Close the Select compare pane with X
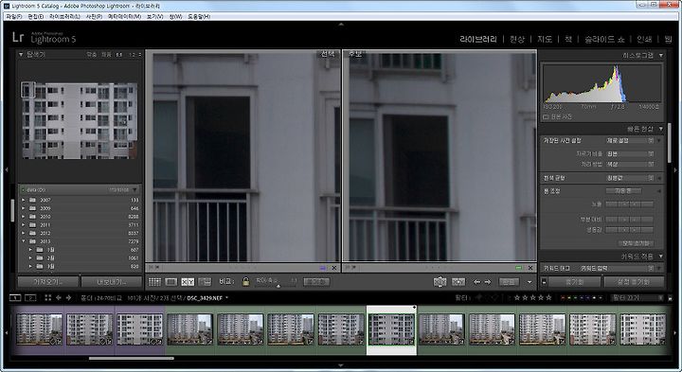 pyautogui.click(x=334, y=268)
